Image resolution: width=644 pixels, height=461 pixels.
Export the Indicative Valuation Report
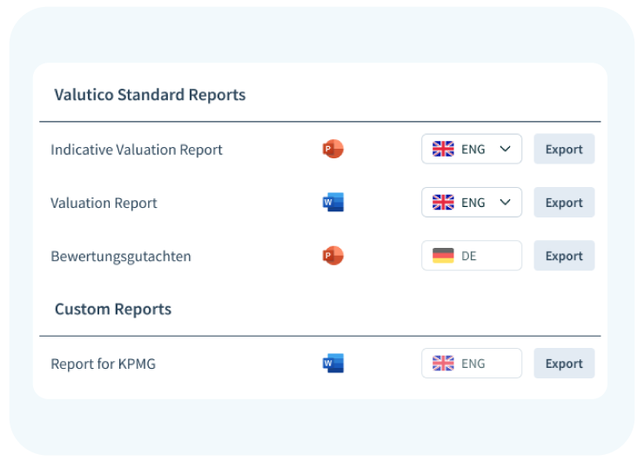pos(564,150)
